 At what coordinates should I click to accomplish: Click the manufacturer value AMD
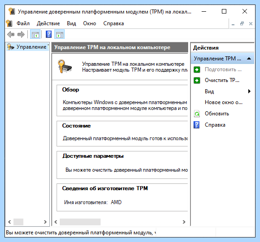click(x=116, y=202)
